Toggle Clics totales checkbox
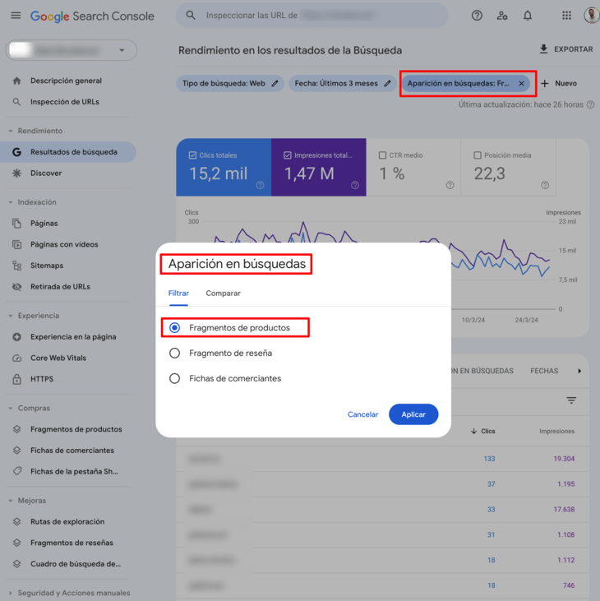 click(x=192, y=155)
